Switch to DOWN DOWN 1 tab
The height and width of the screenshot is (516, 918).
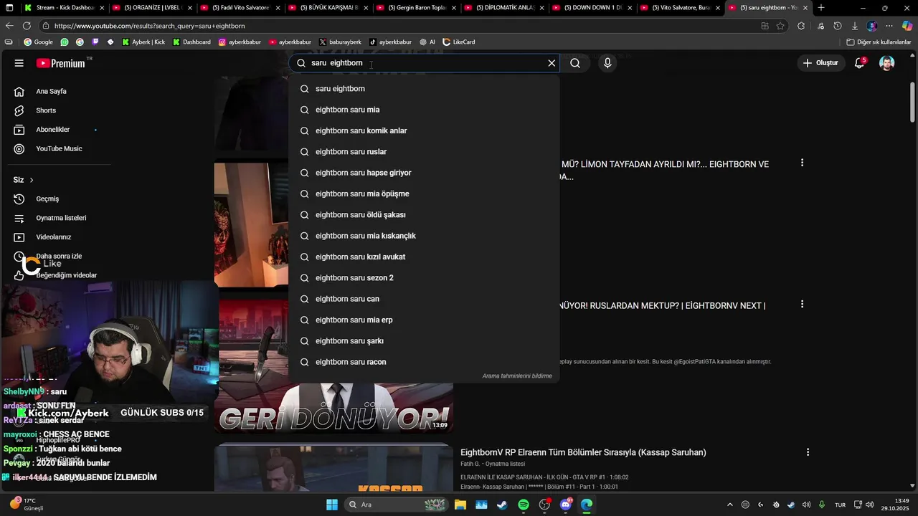(591, 8)
